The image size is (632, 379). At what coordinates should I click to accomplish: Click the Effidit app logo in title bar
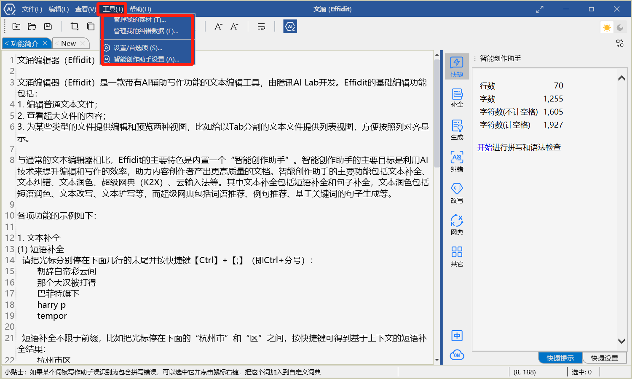[9, 9]
